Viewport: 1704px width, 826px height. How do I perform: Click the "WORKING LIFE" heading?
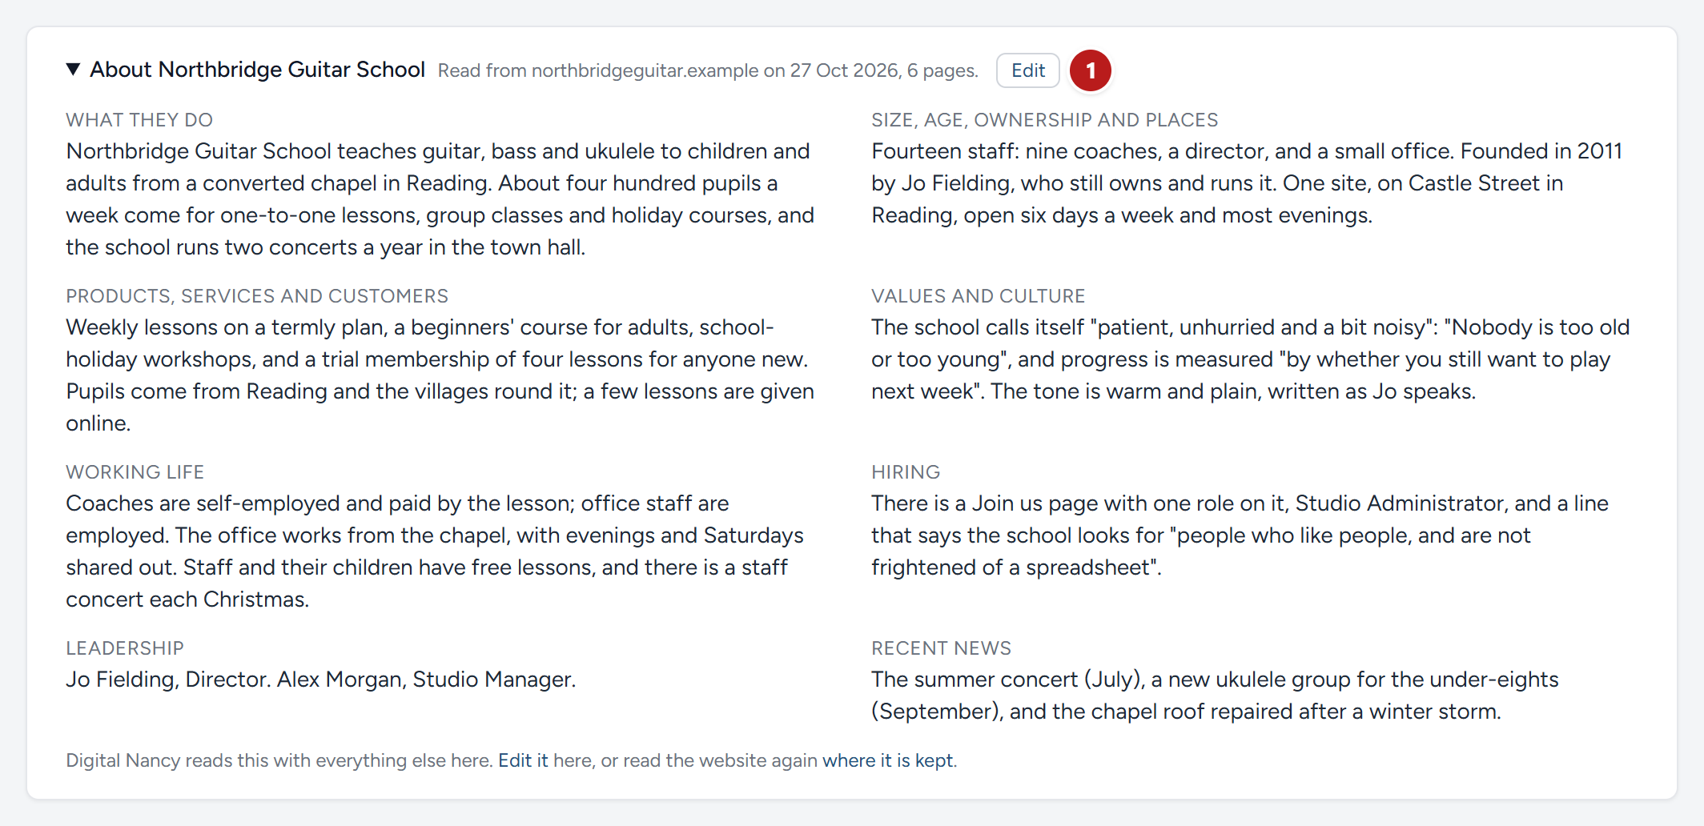click(x=135, y=472)
